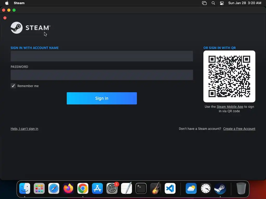Screen dimensions: 266x199
Task: Open the Help, I can't sign in link
Action: [24, 129]
